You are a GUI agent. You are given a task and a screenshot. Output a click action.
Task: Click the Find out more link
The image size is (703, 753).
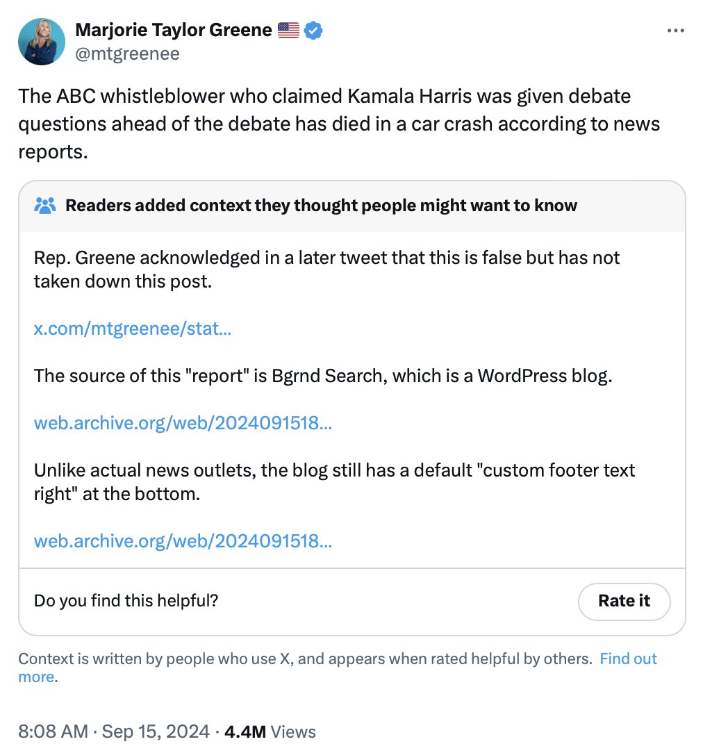pyautogui.click(x=627, y=659)
